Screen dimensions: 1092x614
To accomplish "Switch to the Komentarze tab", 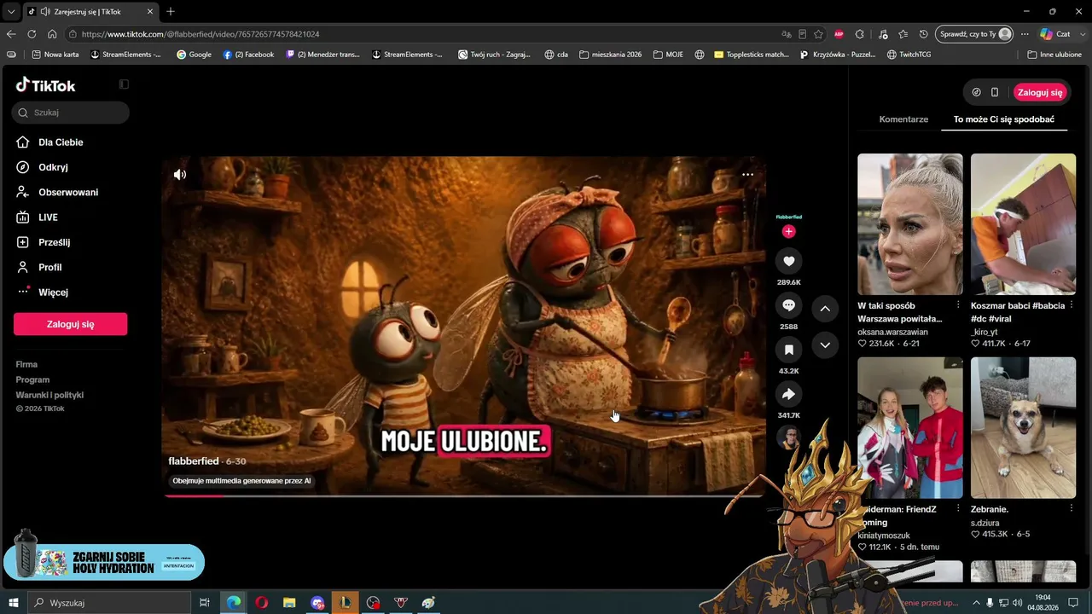I will coord(903,119).
